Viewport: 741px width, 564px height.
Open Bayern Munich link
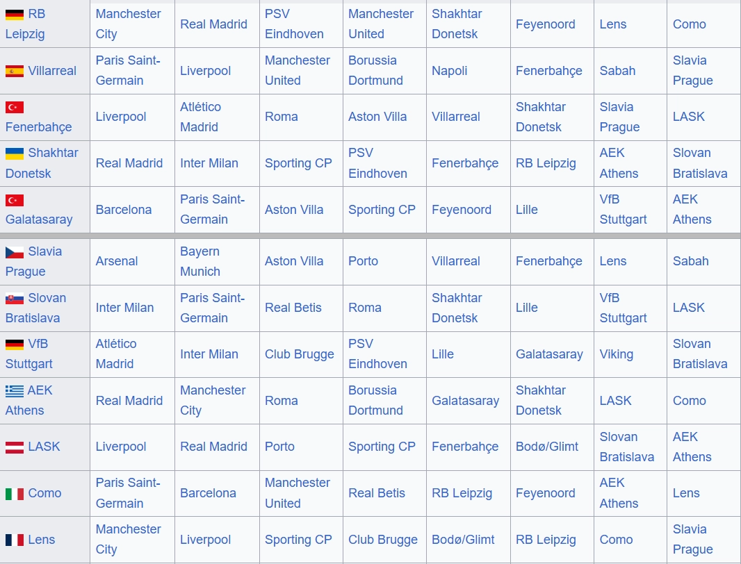point(200,261)
